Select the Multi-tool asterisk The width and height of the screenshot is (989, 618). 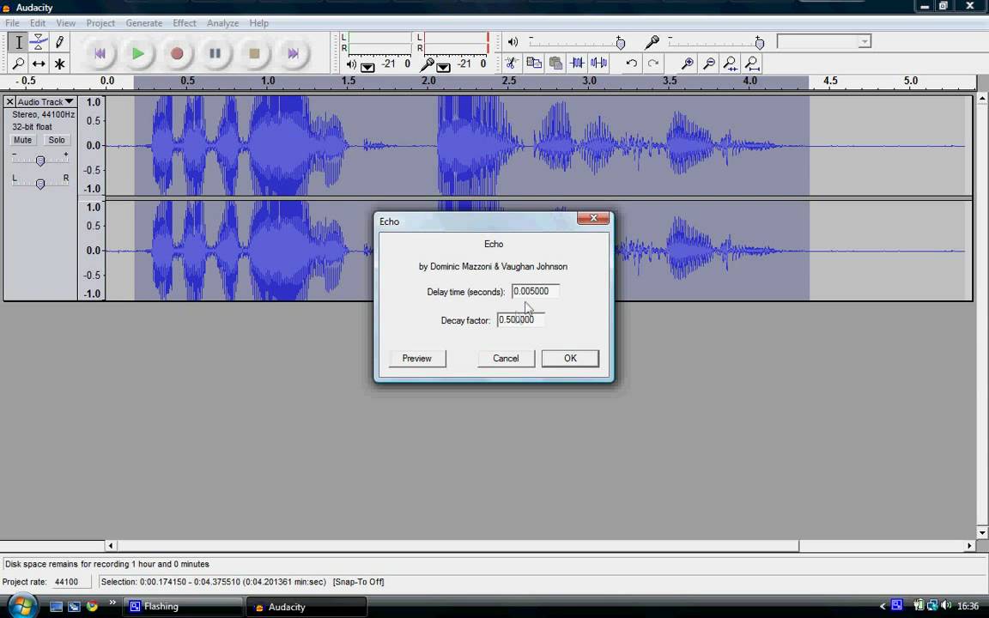[59, 64]
